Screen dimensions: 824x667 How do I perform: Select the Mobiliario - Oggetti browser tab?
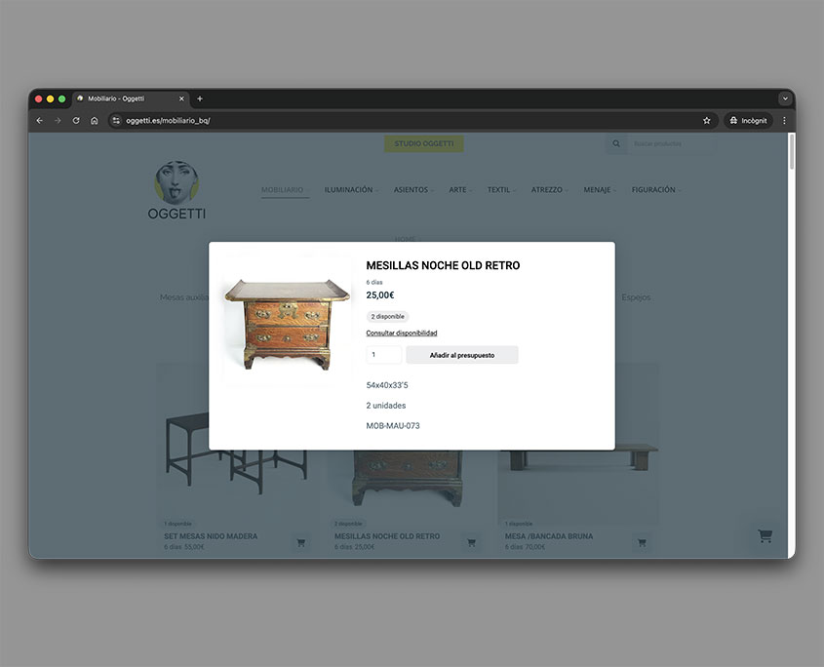point(125,98)
